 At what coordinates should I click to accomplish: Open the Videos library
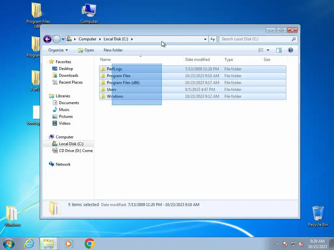(61, 123)
